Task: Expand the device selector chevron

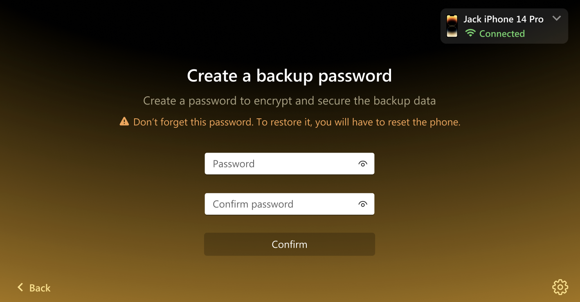Action: click(556, 18)
